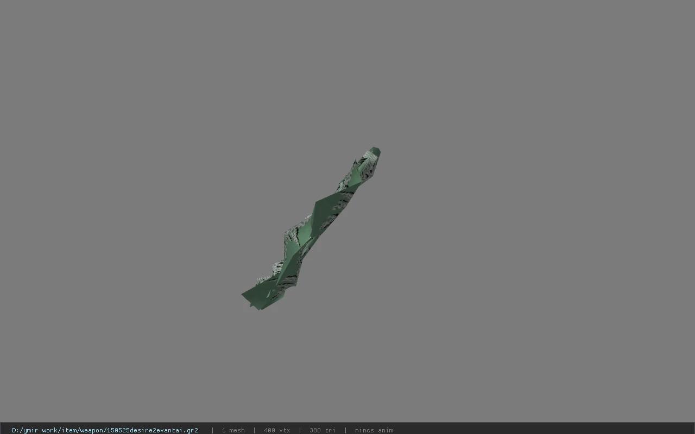Click the '380 tri' triangle count
The width and height of the screenshot is (695, 434).
(x=323, y=430)
